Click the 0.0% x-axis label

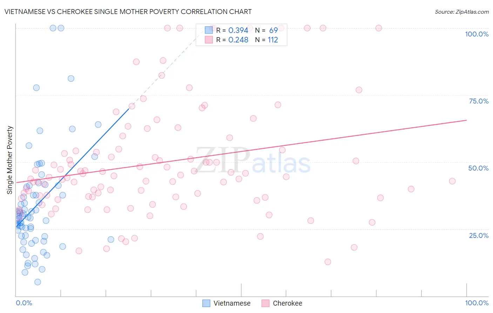coord(24,303)
